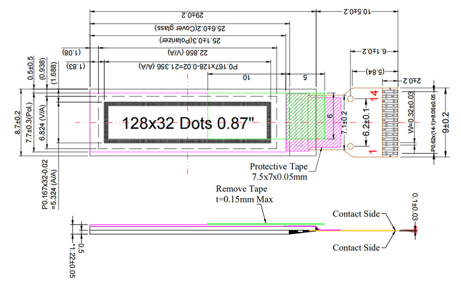Select the 't=0.15mm Max' thickness note
Viewport: 461px width, 283px height.
pos(244,199)
